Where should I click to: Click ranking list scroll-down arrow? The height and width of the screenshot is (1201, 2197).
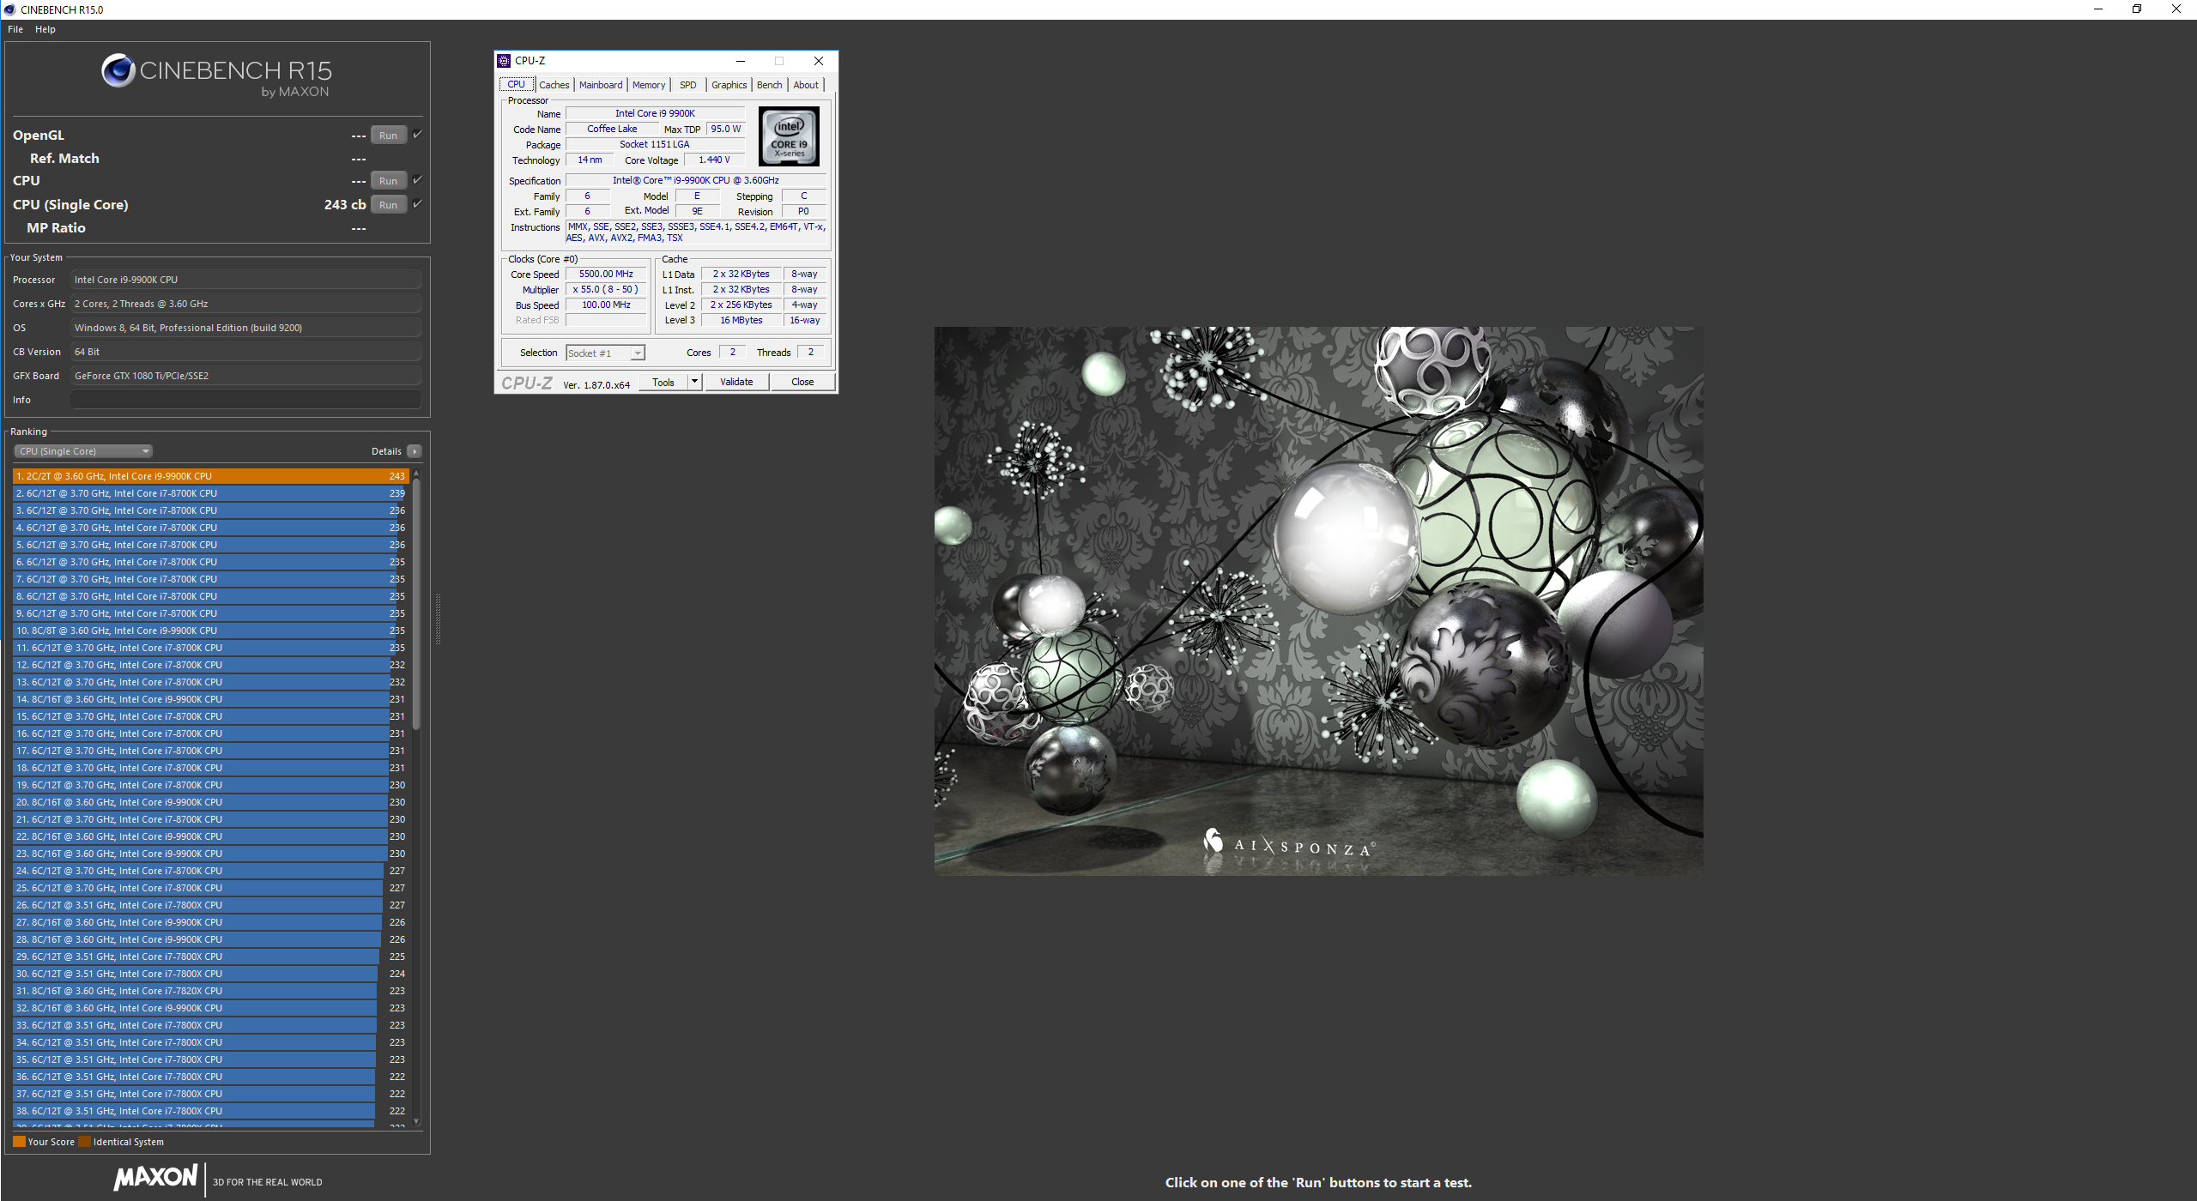[x=416, y=1121]
